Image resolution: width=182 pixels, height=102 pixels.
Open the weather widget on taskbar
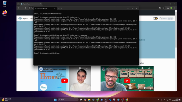(x=6, y=100)
